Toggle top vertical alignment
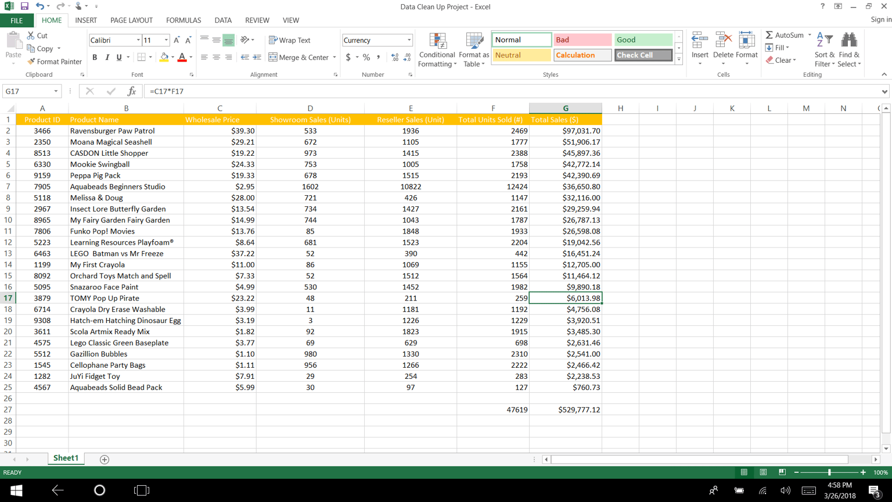Viewport: 892px width, 502px height. click(204, 40)
